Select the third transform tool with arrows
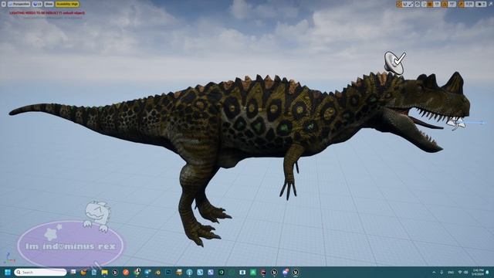The height and width of the screenshot is (278, 494). [411, 4]
